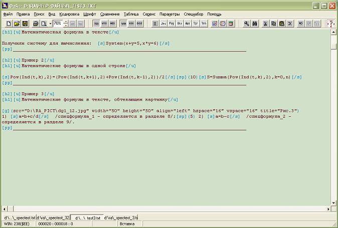Viewport: 338px width, 228px height.
Task: Cut the selection with the scissors icon
Action: click(266, 24)
